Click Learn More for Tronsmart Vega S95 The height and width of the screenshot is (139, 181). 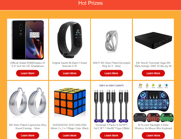[153, 73]
